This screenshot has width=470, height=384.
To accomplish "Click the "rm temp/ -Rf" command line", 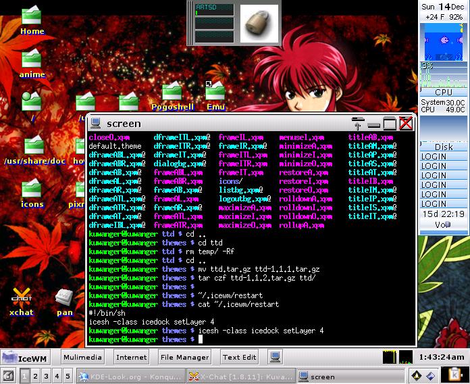I will click(210, 251).
